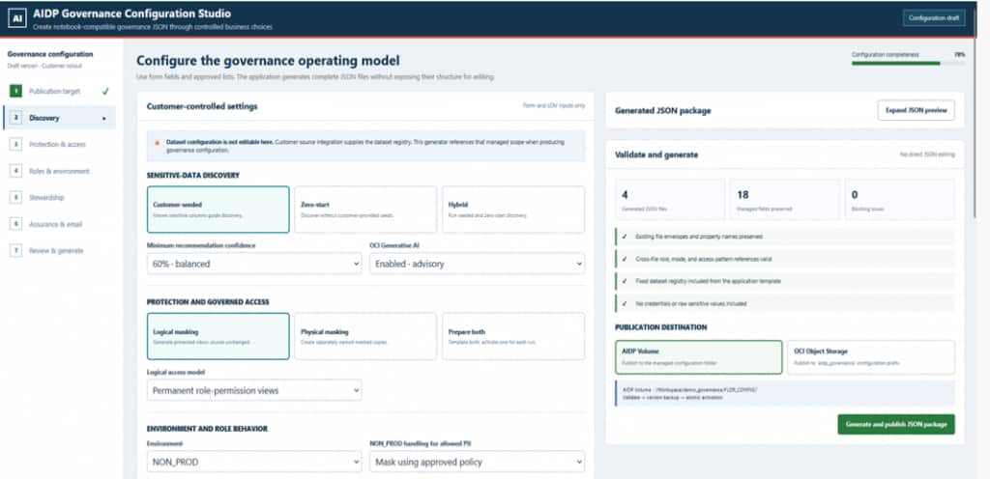This screenshot has width=990, height=479.
Task: Select the Logical masking option
Action: point(218,336)
